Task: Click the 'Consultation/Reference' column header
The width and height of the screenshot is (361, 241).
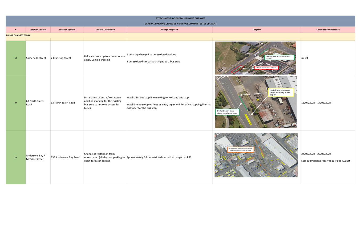Action: [x=328, y=30]
